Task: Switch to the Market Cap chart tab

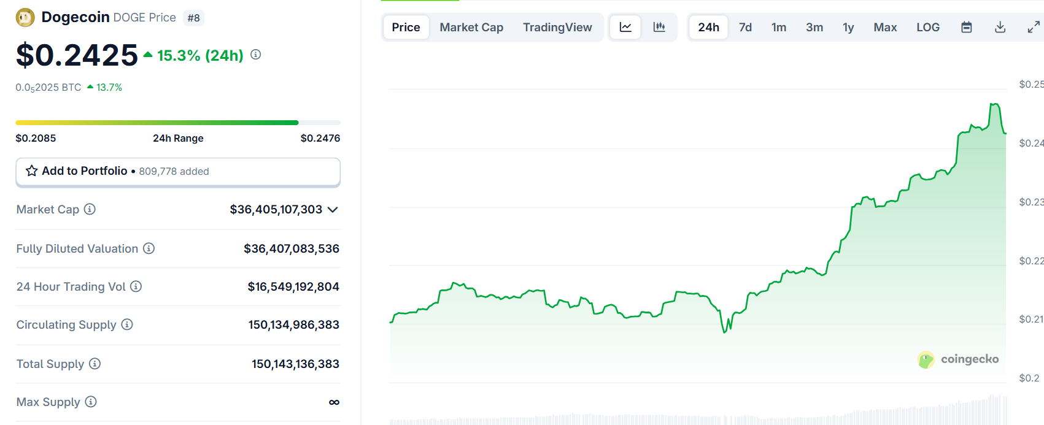Action: pyautogui.click(x=471, y=27)
